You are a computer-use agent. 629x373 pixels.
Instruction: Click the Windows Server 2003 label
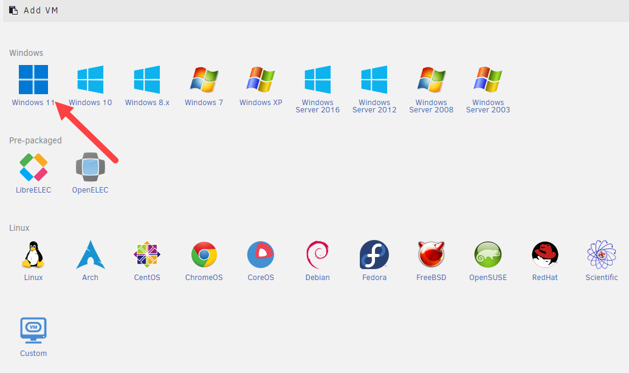488,106
